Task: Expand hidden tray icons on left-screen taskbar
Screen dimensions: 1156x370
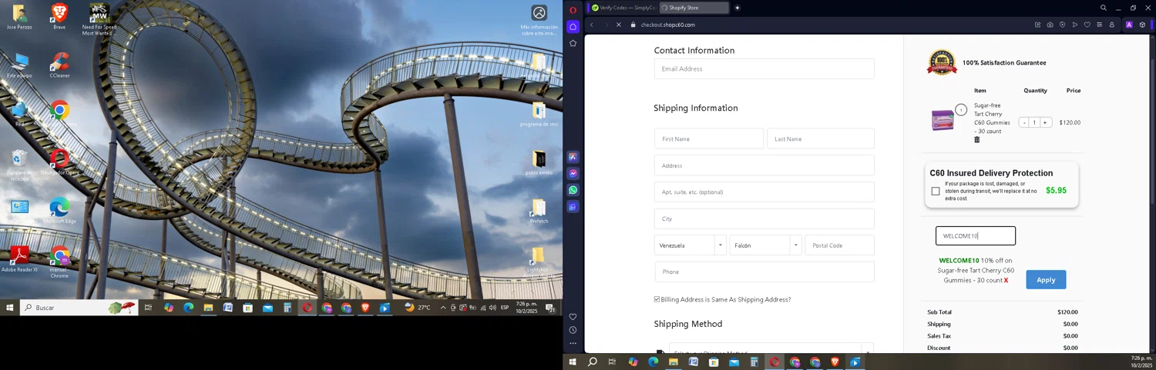Action: 442,308
